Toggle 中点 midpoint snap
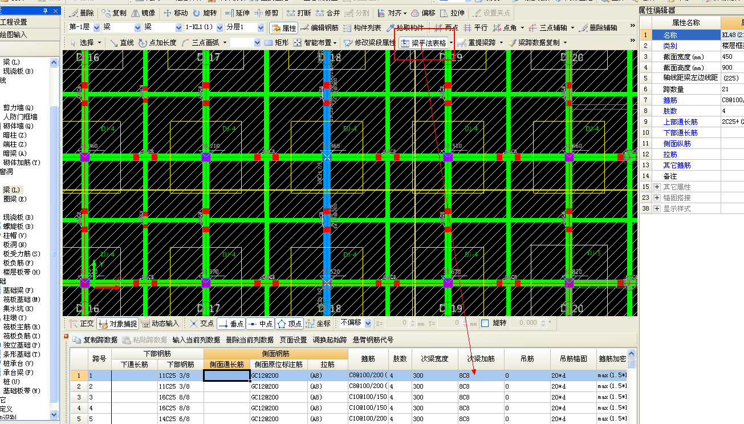The width and height of the screenshot is (744, 424). pyautogui.click(x=261, y=324)
